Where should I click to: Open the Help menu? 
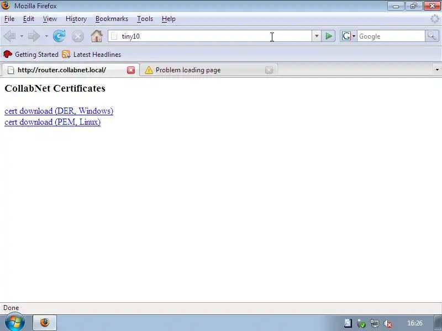(169, 19)
